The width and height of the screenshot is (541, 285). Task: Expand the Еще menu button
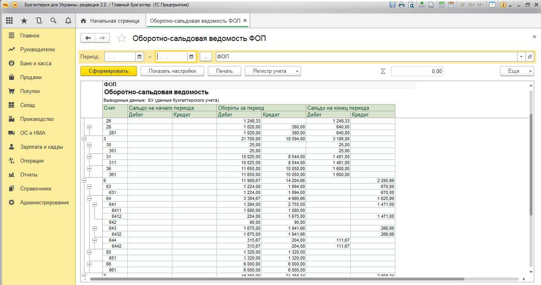pos(517,71)
